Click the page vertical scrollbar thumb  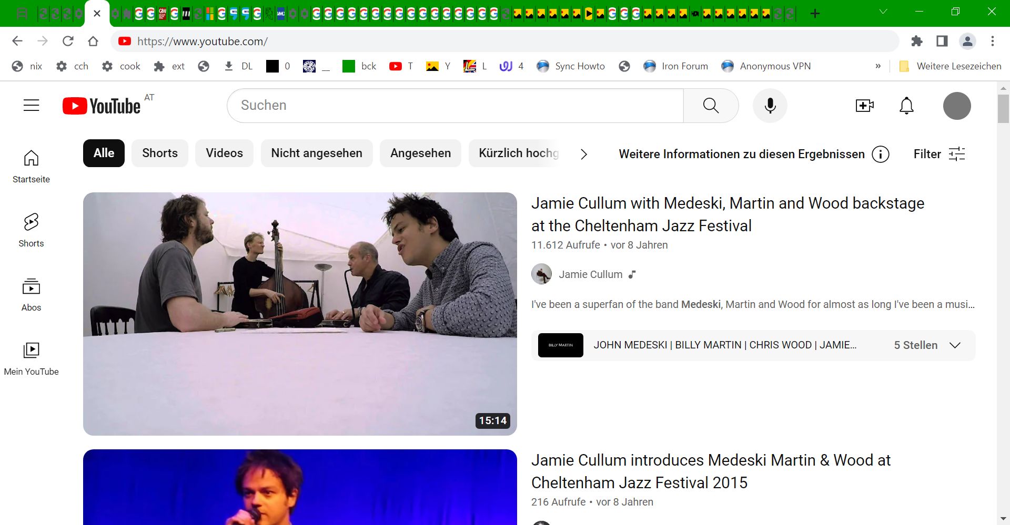point(1003,109)
